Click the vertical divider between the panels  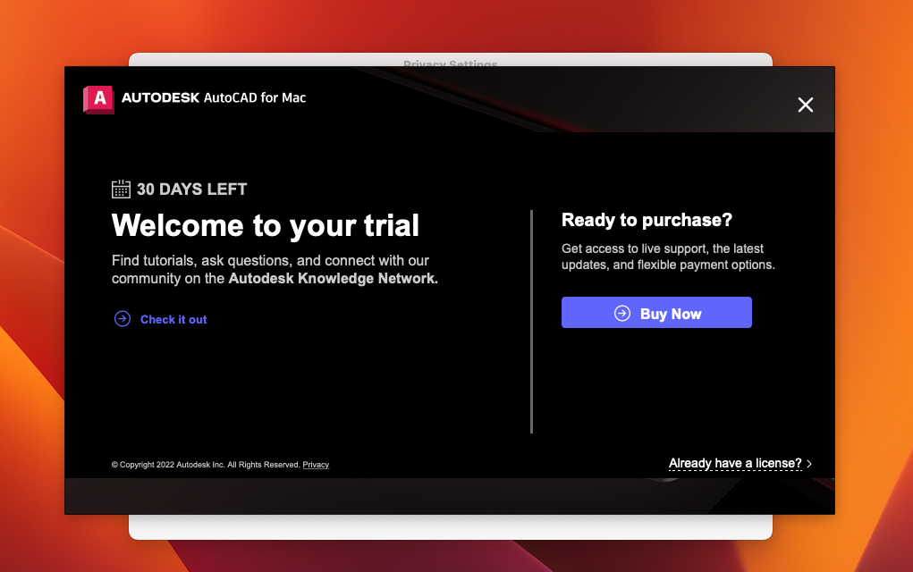531,322
